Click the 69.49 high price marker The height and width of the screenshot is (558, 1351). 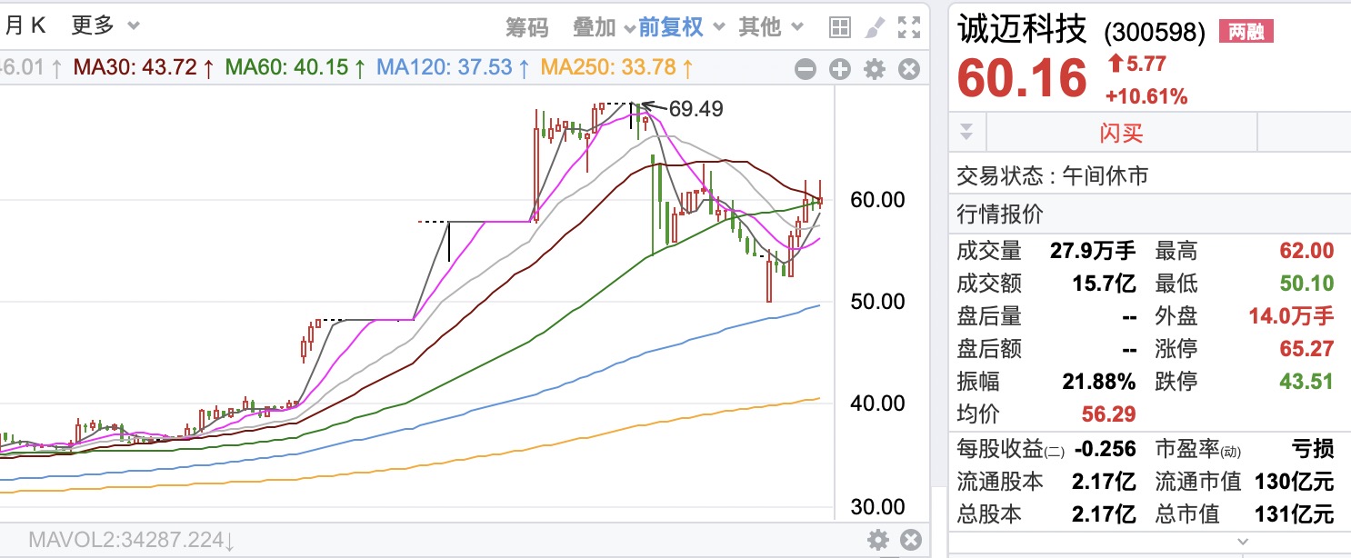click(696, 109)
